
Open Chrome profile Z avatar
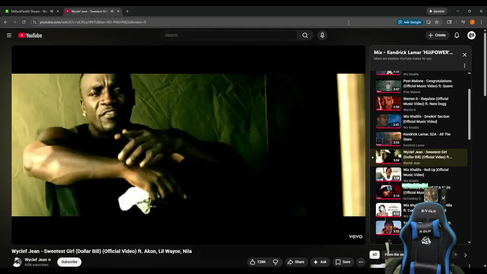tap(472, 22)
